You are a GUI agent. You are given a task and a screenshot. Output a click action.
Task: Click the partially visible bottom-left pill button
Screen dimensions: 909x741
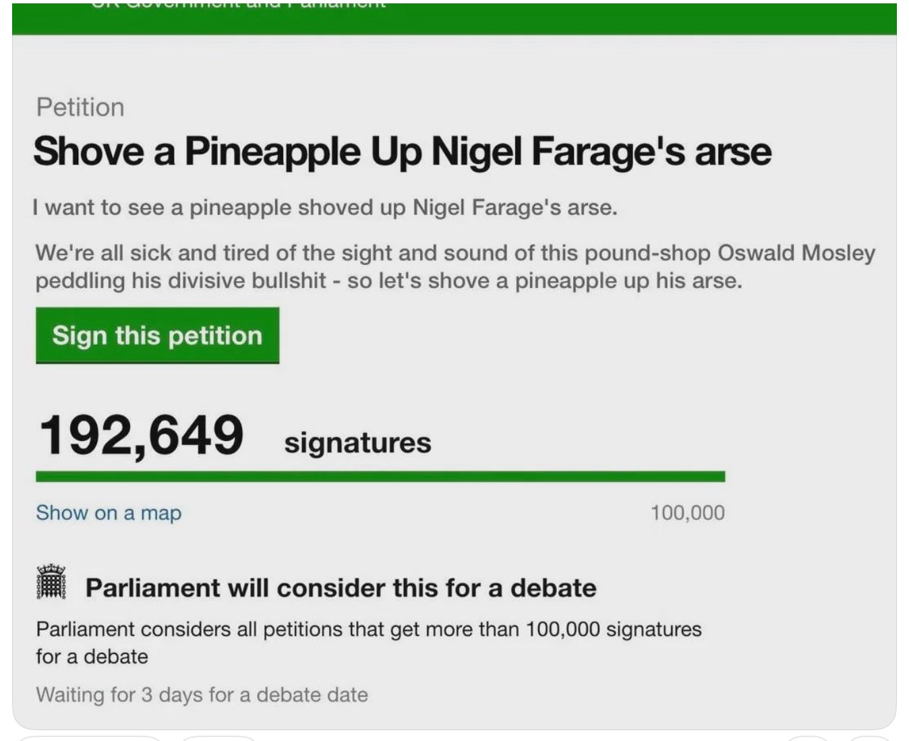[89, 738]
